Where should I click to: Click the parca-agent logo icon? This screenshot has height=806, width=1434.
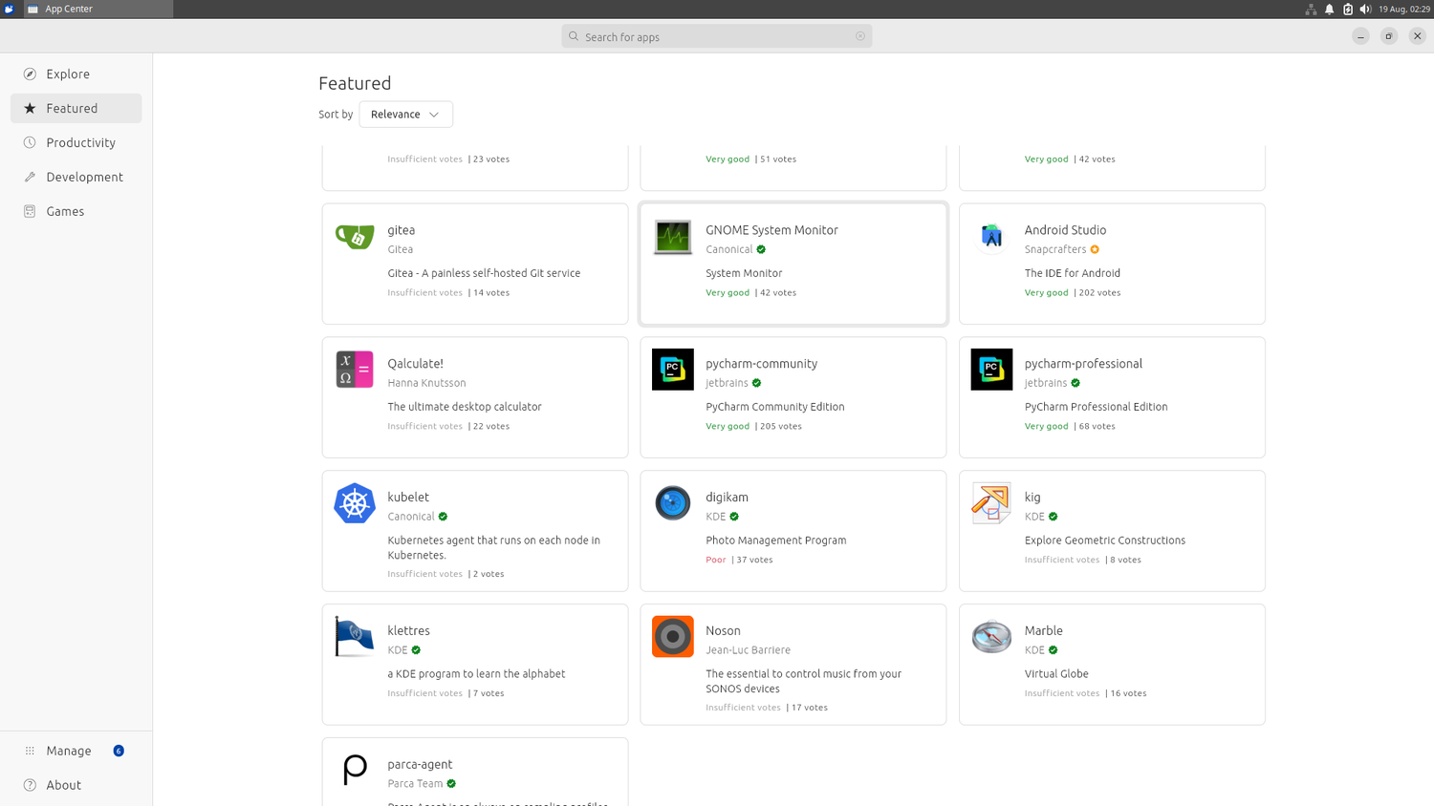(355, 769)
